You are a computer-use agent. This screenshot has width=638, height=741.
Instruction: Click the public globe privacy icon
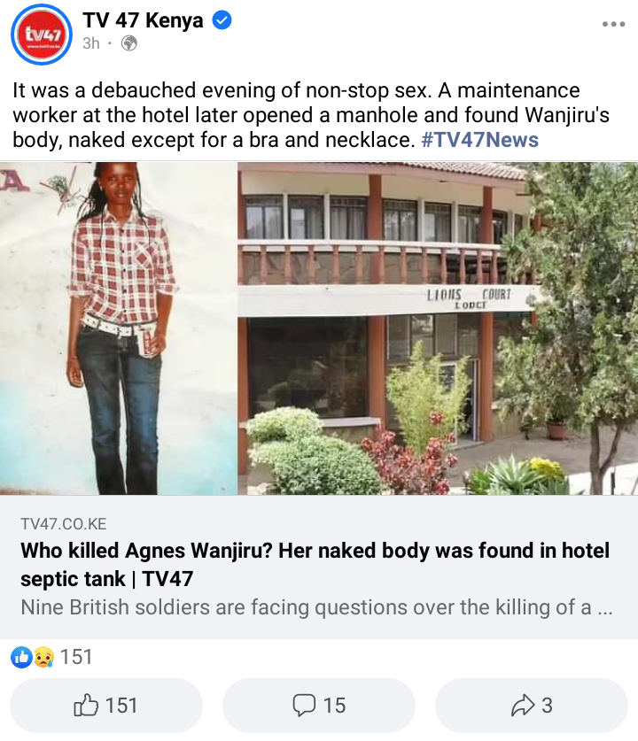click(129, 43)
